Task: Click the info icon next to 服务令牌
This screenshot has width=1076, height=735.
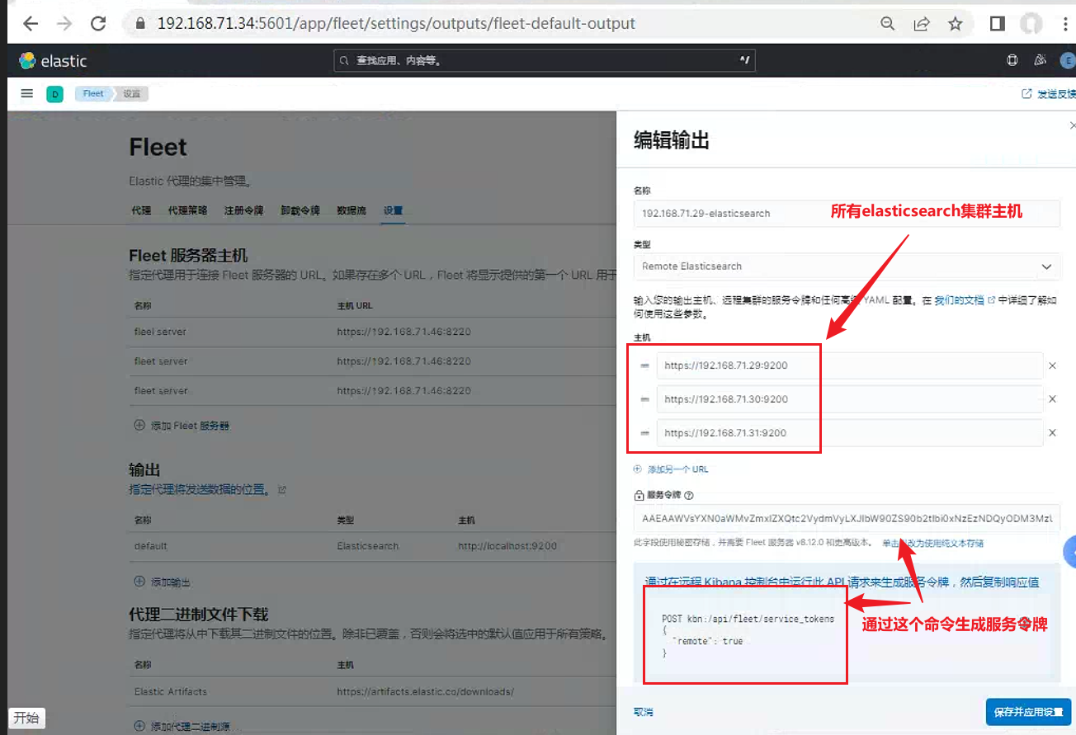Action: (688, 496)
